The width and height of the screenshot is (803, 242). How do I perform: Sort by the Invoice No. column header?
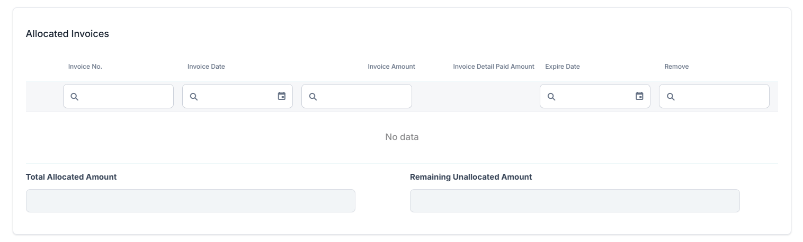tap(85, 67)
